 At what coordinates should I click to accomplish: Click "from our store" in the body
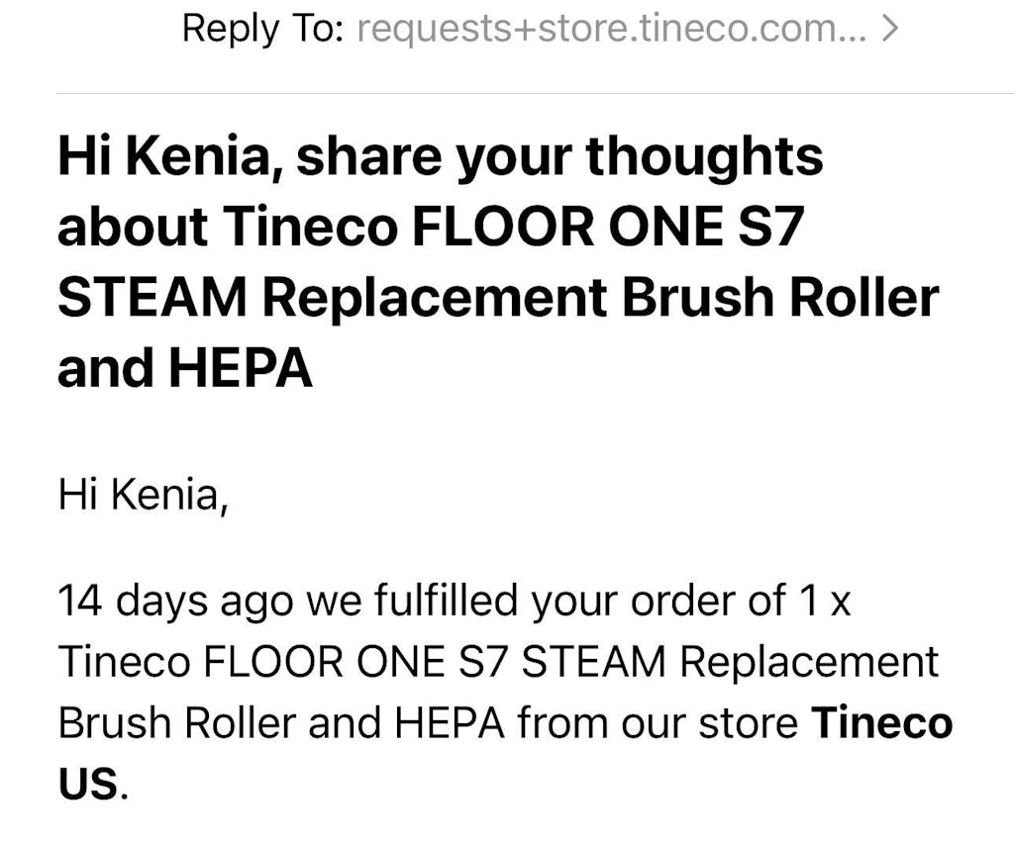click(658, 723)
